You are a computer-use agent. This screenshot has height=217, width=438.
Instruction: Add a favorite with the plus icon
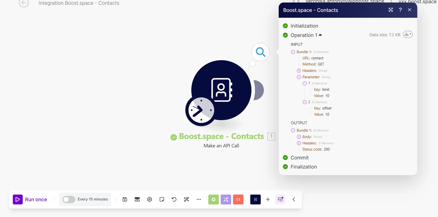tap(268, 200)
